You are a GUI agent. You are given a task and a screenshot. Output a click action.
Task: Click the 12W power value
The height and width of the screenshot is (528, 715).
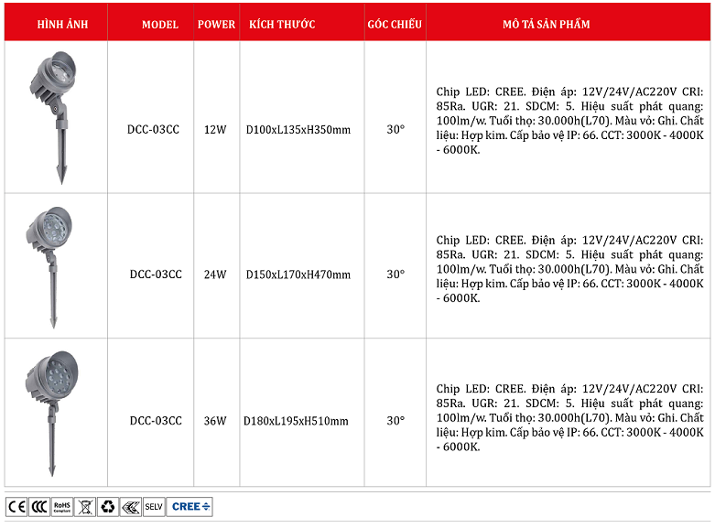[x=215, y=130]
